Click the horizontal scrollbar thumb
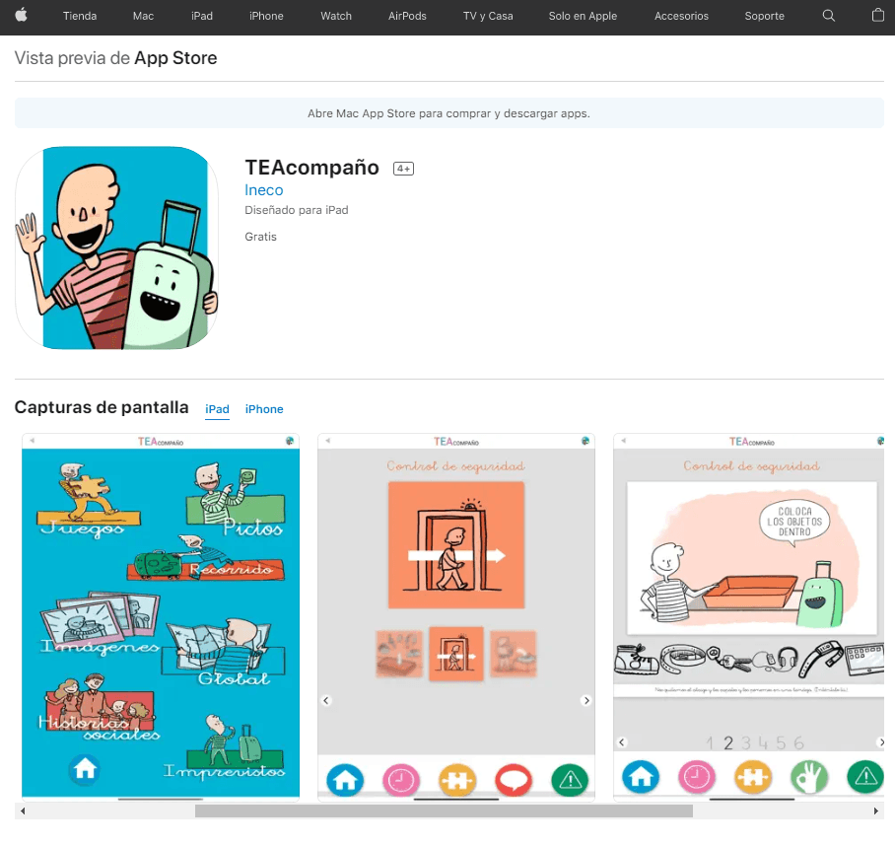This screenshot has width=895, height=846. tap(444, 811)
